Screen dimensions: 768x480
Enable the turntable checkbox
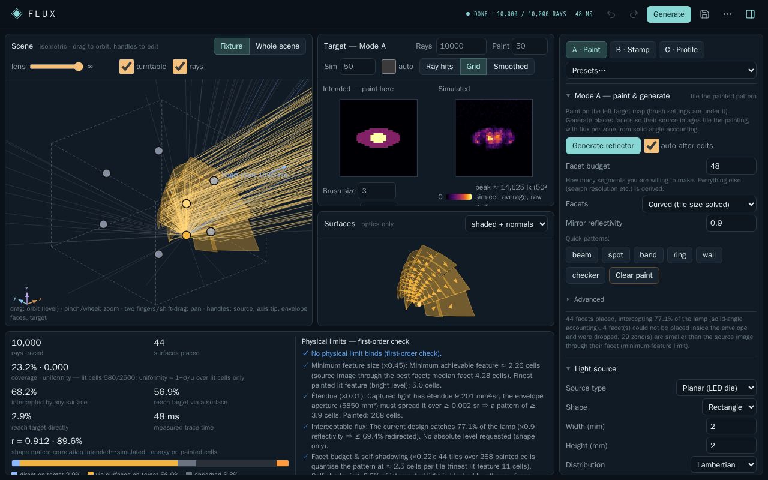pos(127,67)
